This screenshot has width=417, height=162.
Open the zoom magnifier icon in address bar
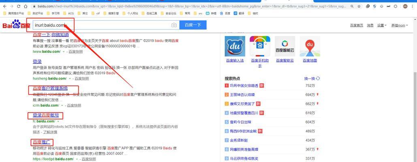tap(352, 6)
